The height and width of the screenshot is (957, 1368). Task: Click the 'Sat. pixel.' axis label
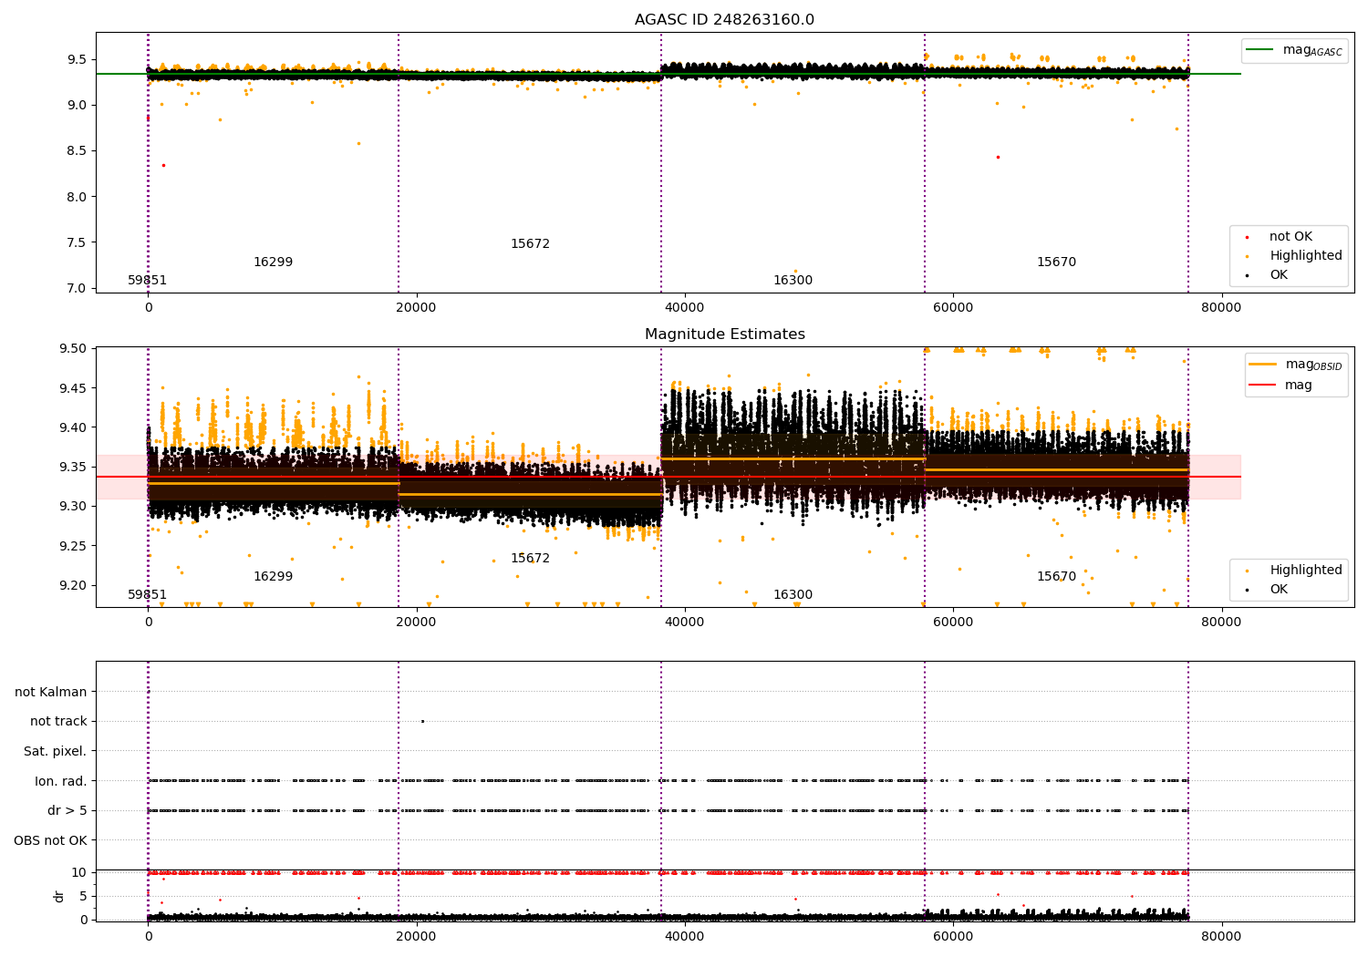click(55, 751)
